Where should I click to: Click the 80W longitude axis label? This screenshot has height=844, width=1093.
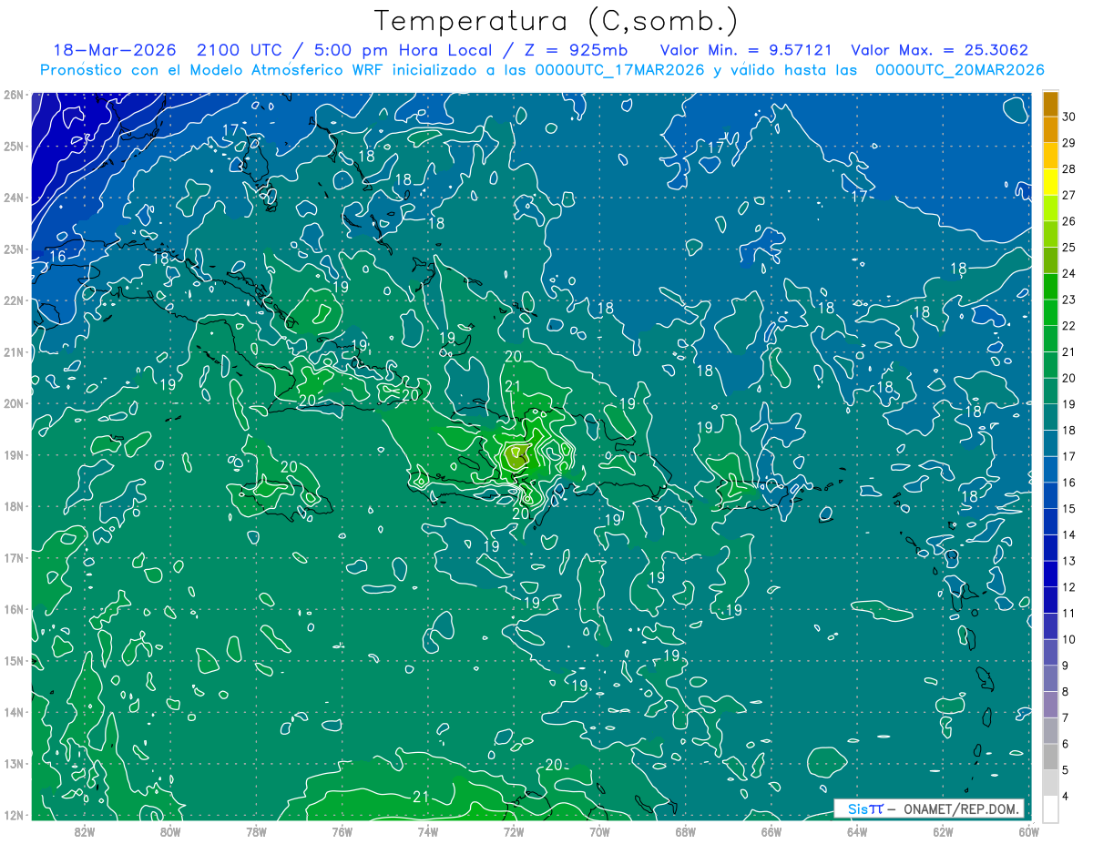tap(170, 830)
